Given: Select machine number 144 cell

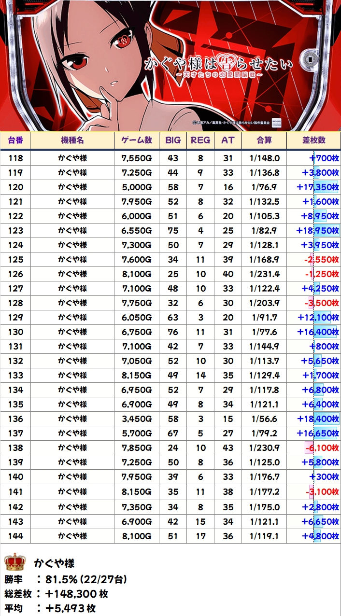Looking at the screenshot, I should point(15,536).
